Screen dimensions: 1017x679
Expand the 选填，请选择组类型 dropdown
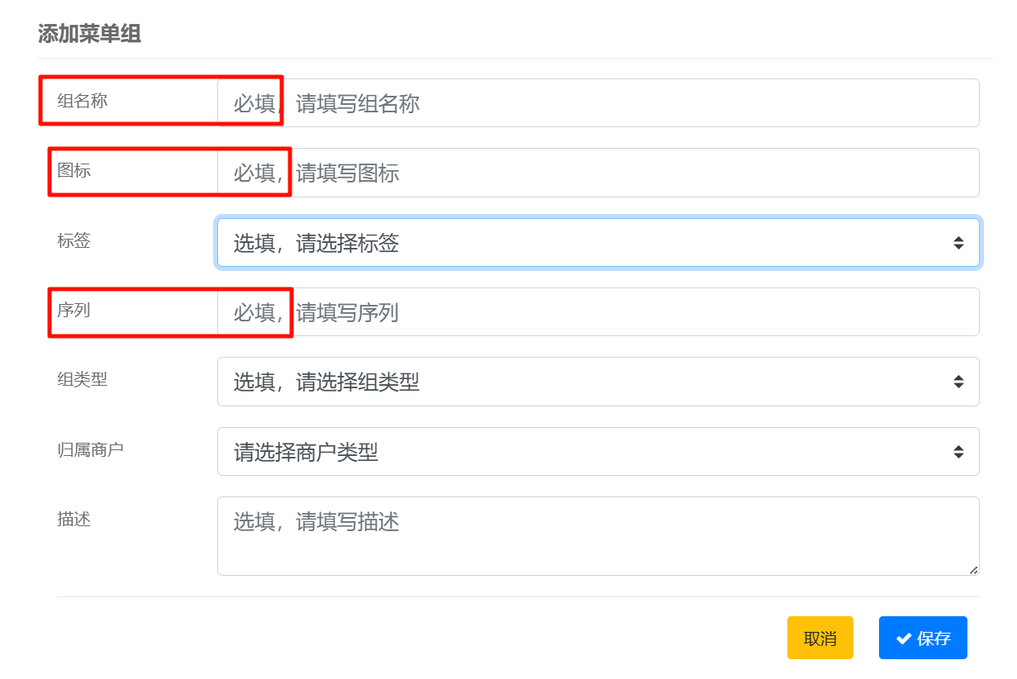tap(598, 382)
